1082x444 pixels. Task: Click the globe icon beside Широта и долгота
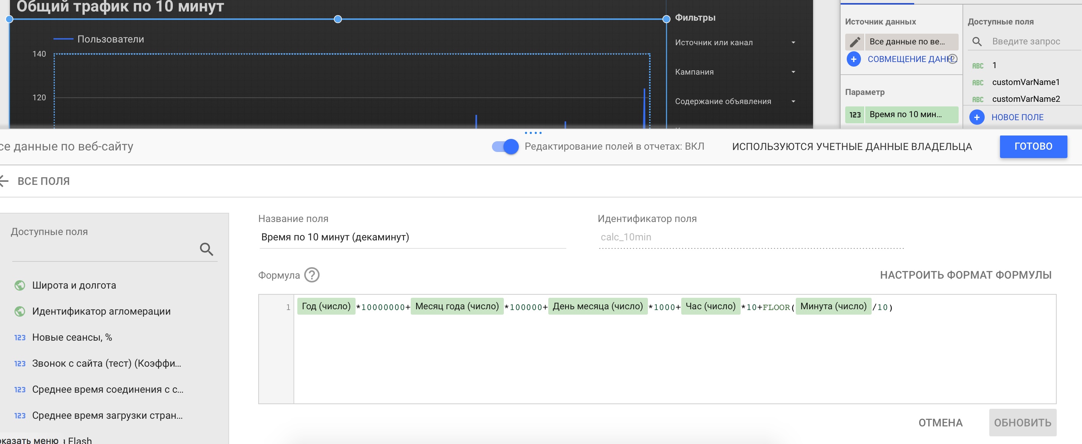[x=20, y=285]
